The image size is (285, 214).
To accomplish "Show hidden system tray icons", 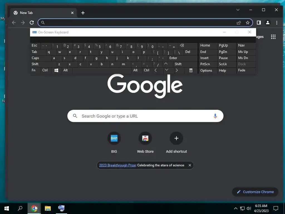I will [x=235, y=208].
